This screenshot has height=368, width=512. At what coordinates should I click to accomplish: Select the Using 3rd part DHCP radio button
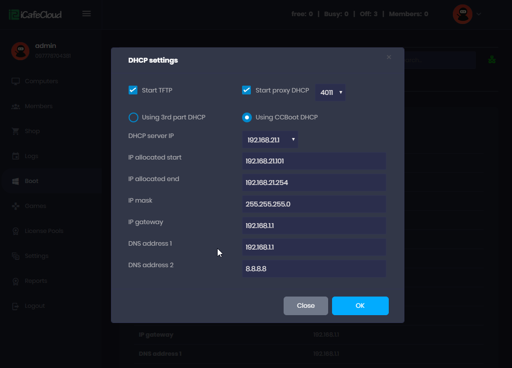pos(133,117)
